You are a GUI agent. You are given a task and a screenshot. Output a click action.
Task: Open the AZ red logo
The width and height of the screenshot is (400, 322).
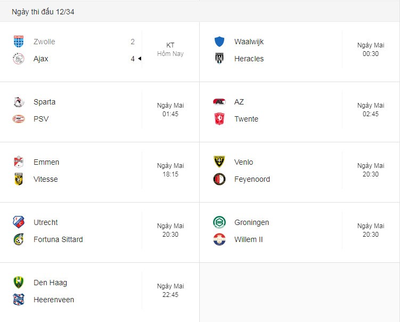(x=219, y=102)
